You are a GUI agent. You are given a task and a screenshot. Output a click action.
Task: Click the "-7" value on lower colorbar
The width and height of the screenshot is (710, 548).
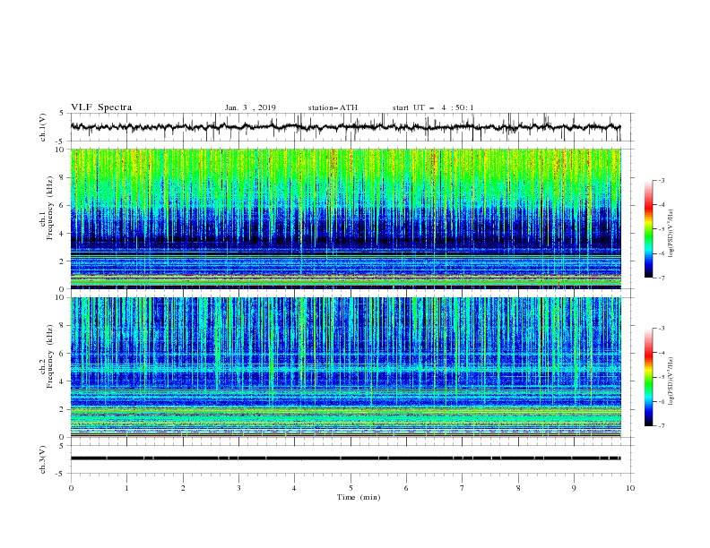click(661, 426)
